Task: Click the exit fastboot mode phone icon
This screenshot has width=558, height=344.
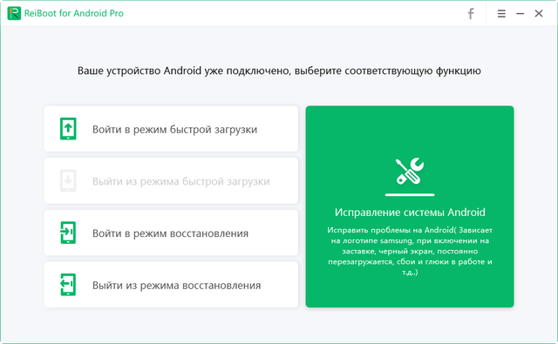Action: (68, 180)
